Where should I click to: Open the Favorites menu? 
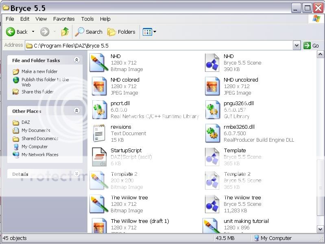point(64,19)
